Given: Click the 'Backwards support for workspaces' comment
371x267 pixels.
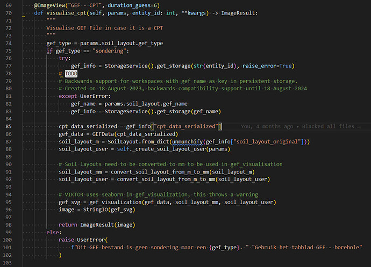Looking at the screenshot, I should 178,81.
